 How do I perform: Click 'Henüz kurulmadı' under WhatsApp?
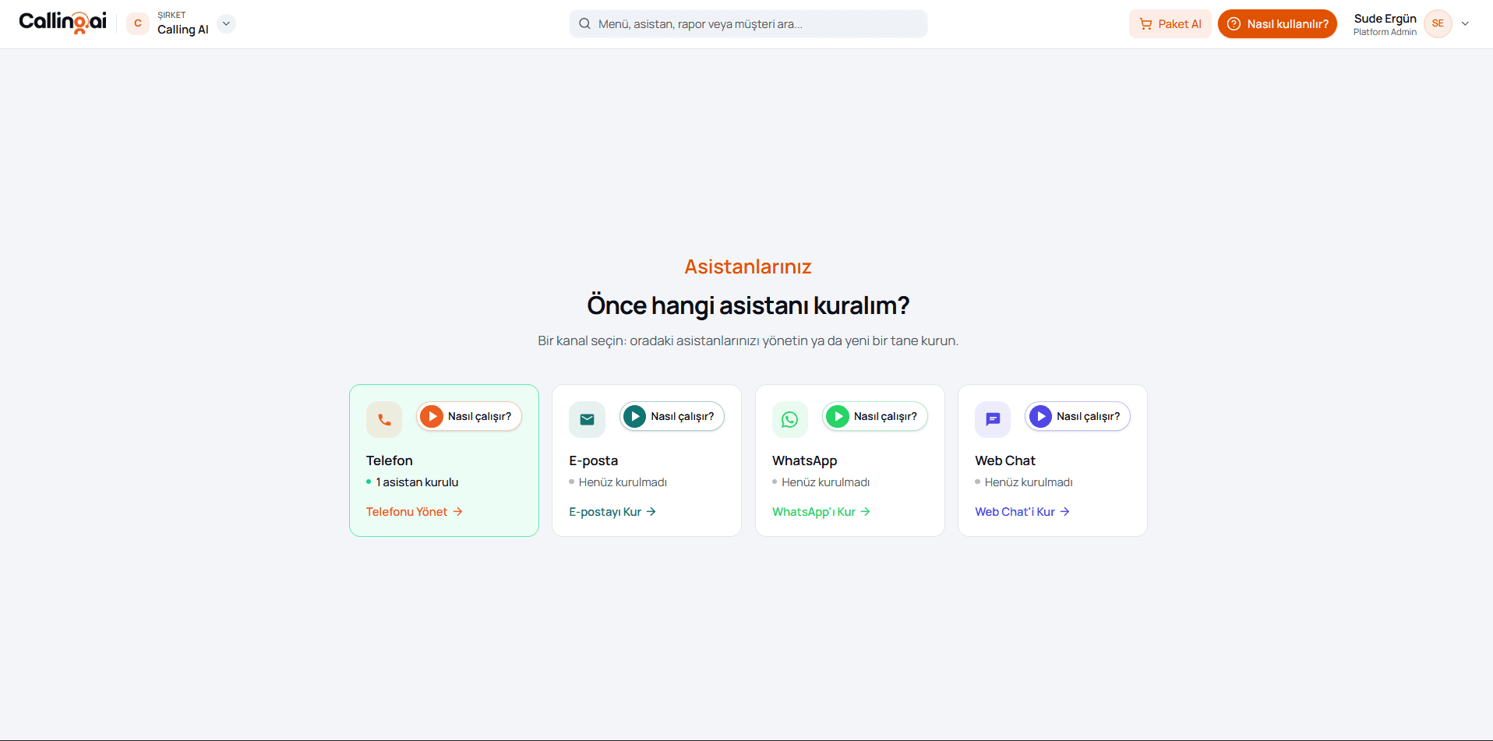point(826,482)
